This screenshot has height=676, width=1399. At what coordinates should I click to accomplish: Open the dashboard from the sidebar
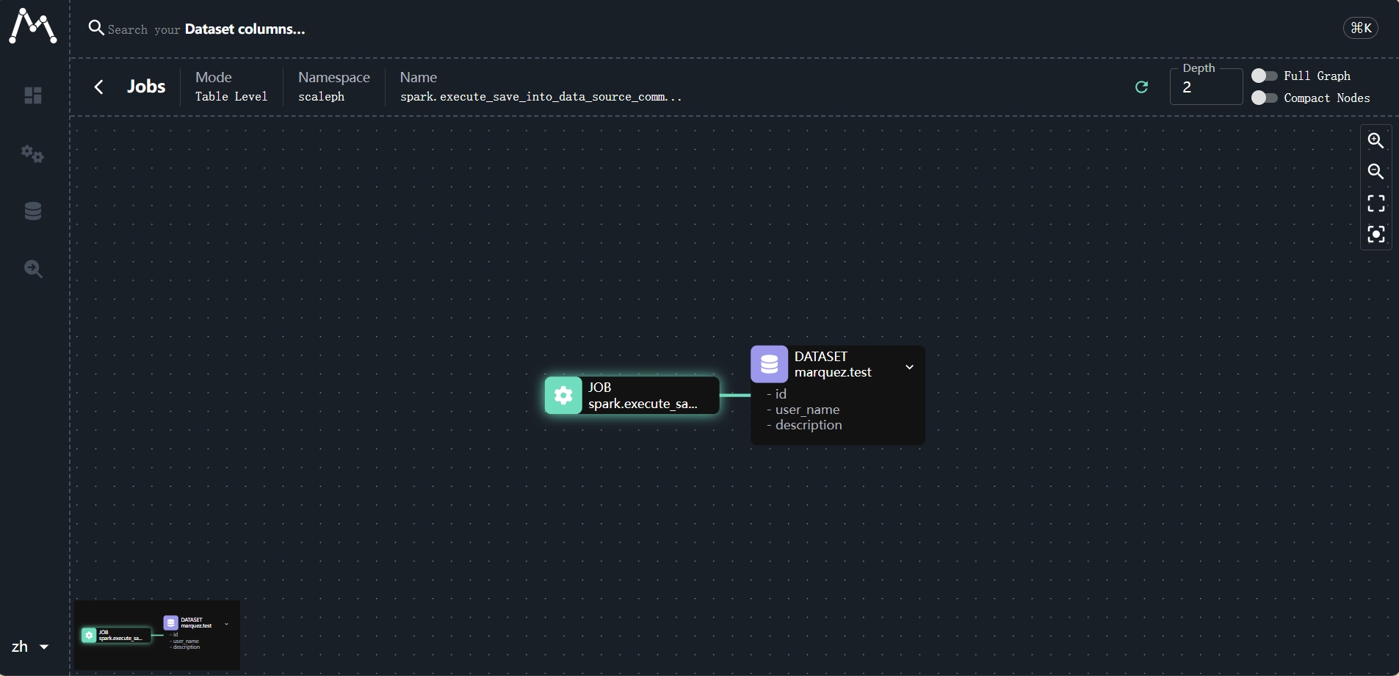(x=33, y=95)
